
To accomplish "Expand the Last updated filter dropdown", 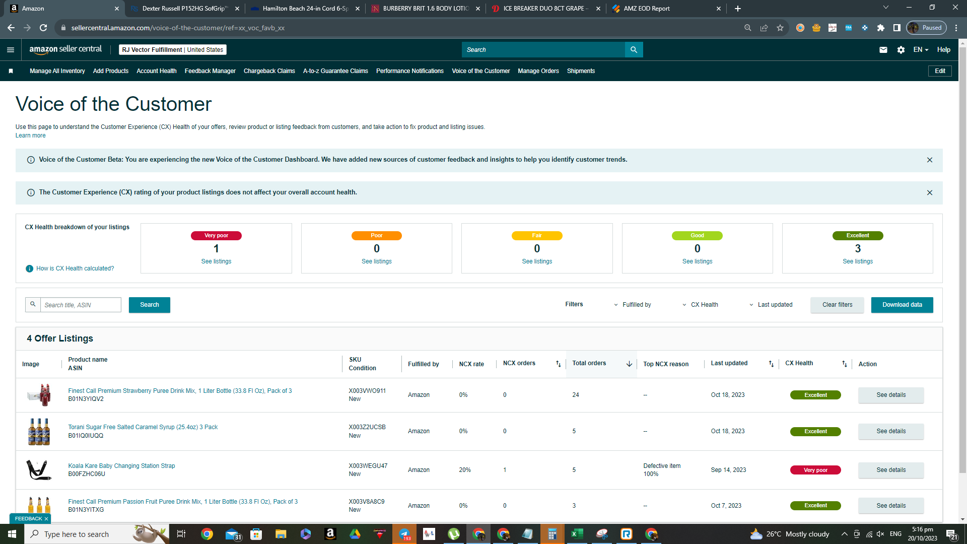I will coord(771,305).
